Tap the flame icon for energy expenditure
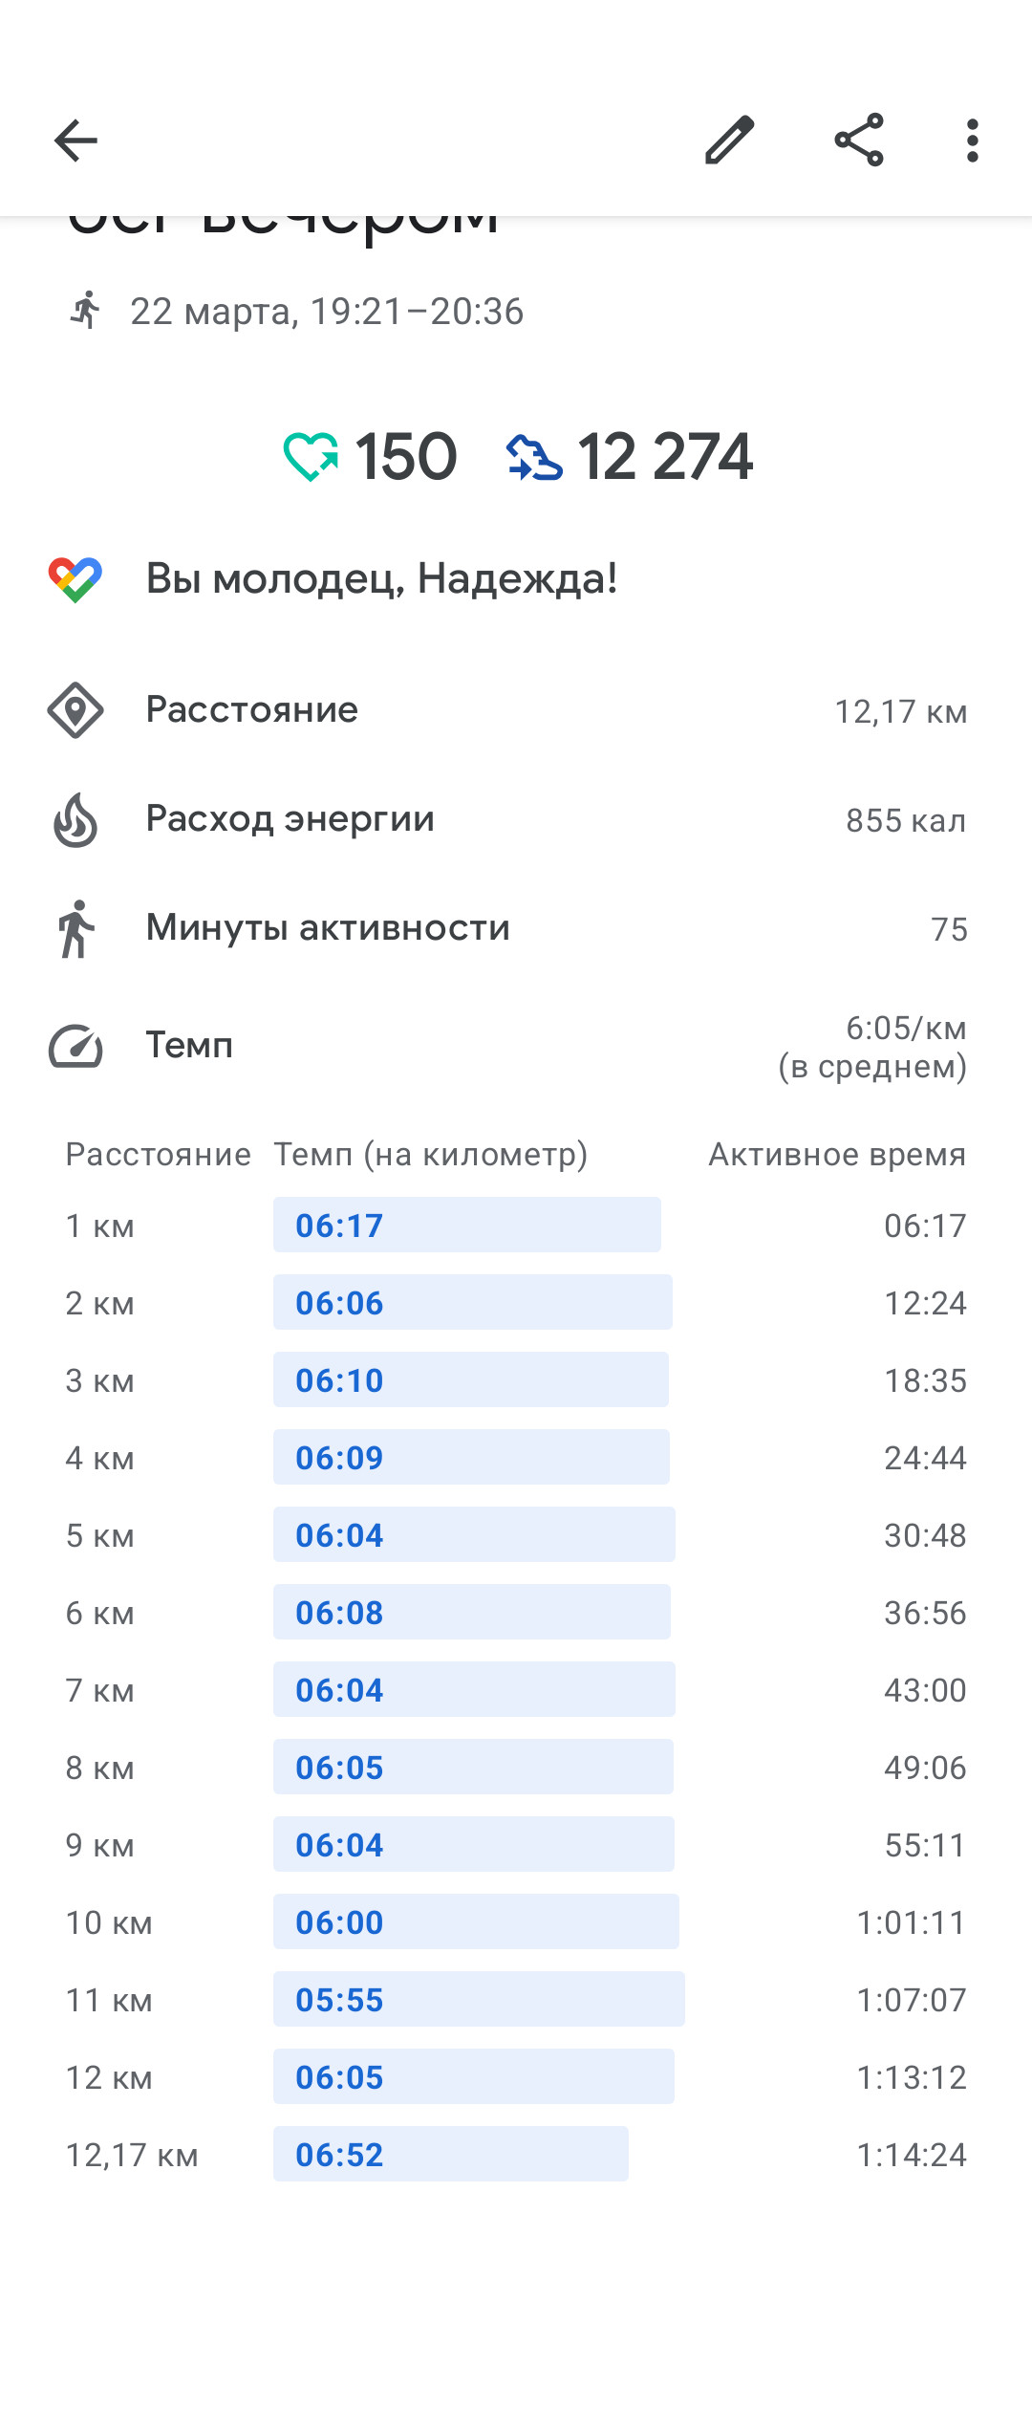 click(x=75, y=820)
